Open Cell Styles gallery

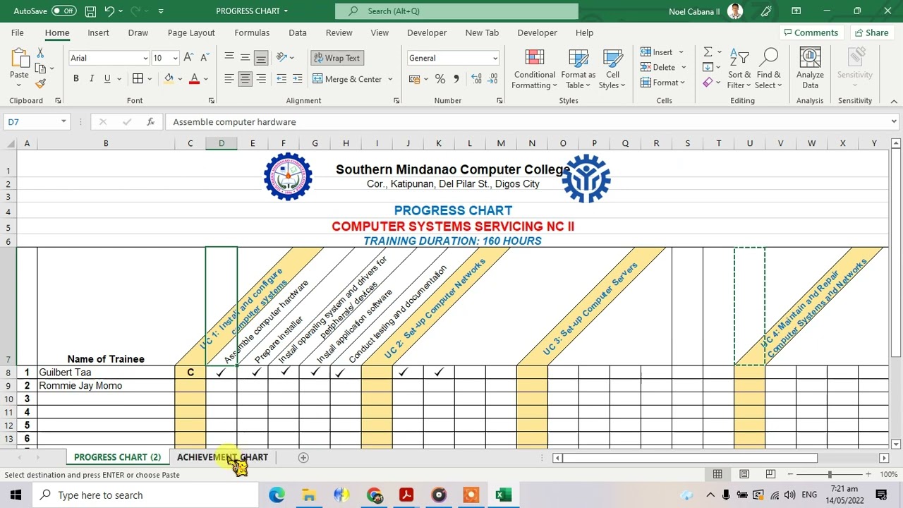click(x=612, y=69)
